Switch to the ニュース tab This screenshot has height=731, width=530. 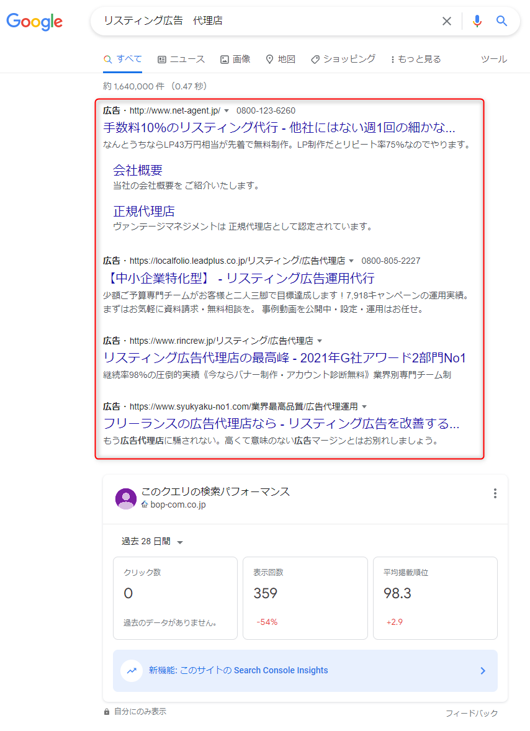[x=181, y=59]
